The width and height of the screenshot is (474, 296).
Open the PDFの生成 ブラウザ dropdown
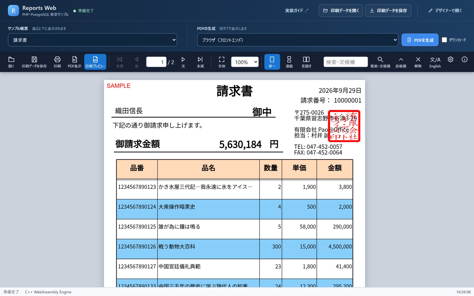pos(297,40)
